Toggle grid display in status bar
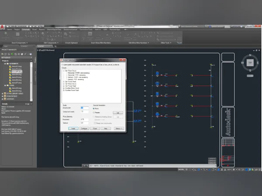The height and width of the screenshot is (196, 262). [186, 169]
